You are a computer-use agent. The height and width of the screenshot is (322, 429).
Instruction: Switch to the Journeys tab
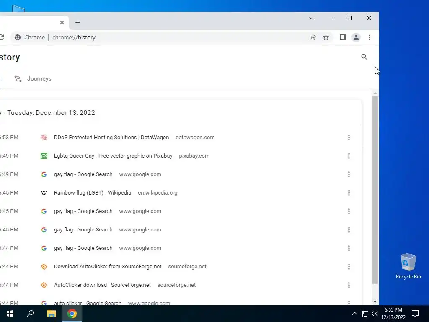tap(33, 78)
